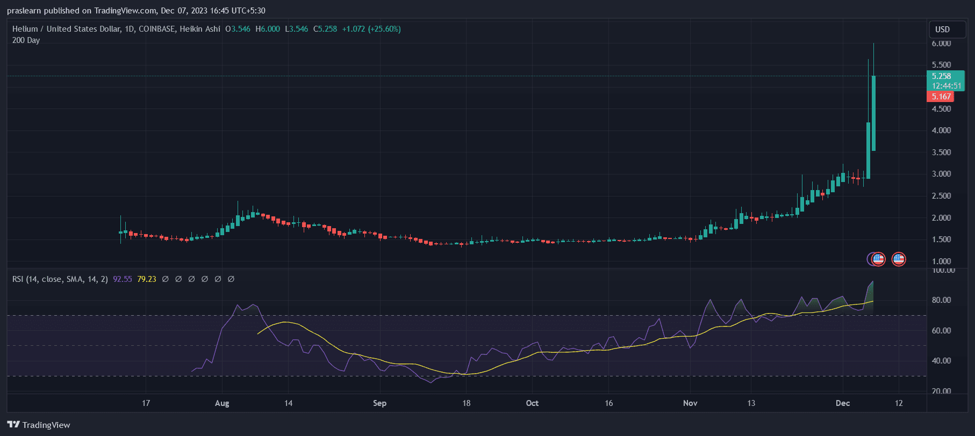Select the Helium / United States Dollar title
The image size is (975, 436).
click(x=66, y=29)
